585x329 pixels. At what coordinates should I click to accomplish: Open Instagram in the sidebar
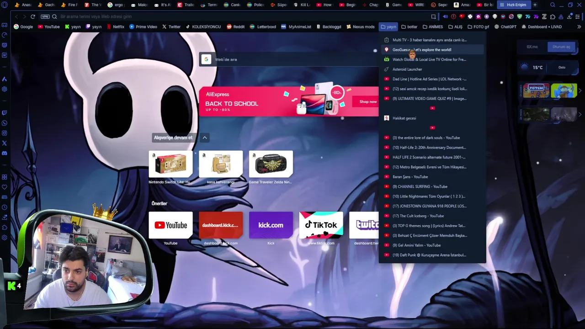click(5, 133)
